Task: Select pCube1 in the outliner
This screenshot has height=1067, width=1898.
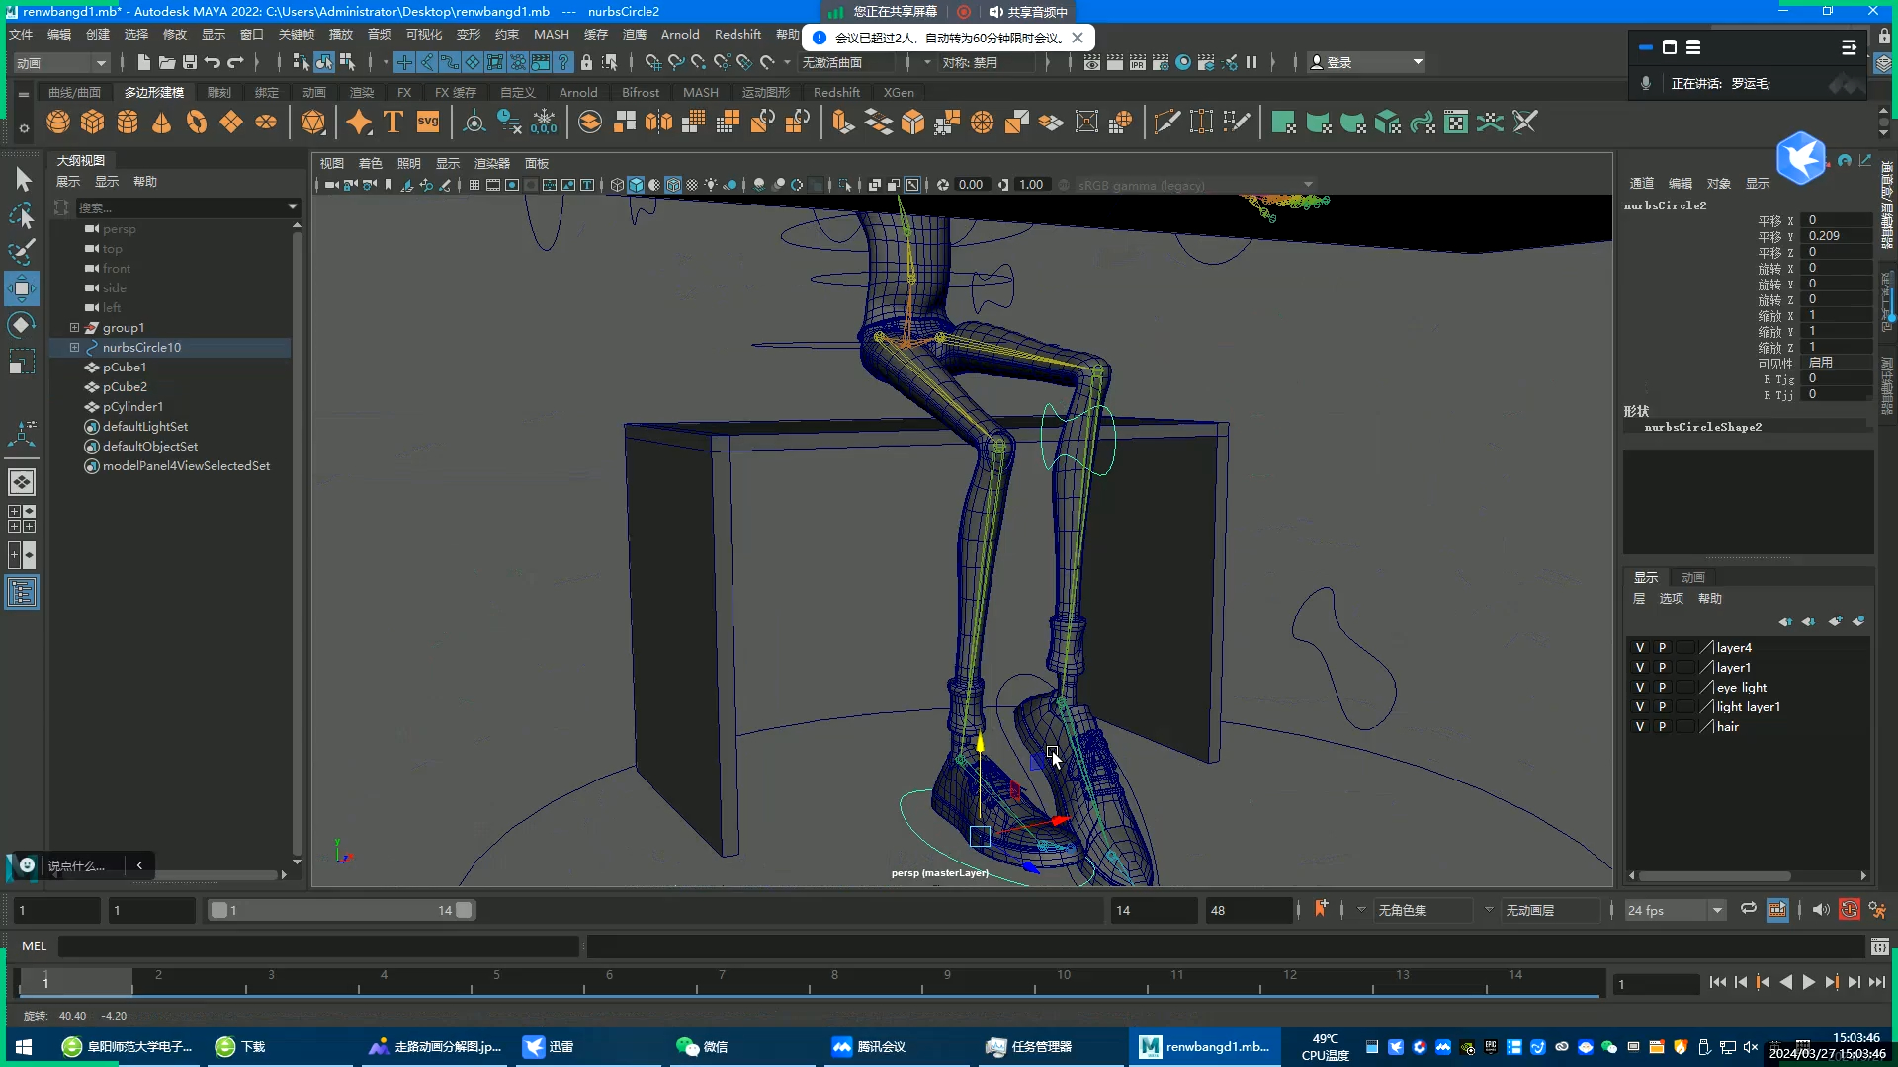Action: pos(125,368)
